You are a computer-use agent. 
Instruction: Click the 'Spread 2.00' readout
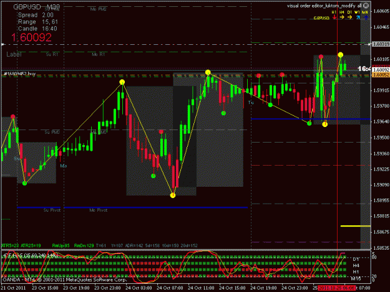click(x=36, y=15)
